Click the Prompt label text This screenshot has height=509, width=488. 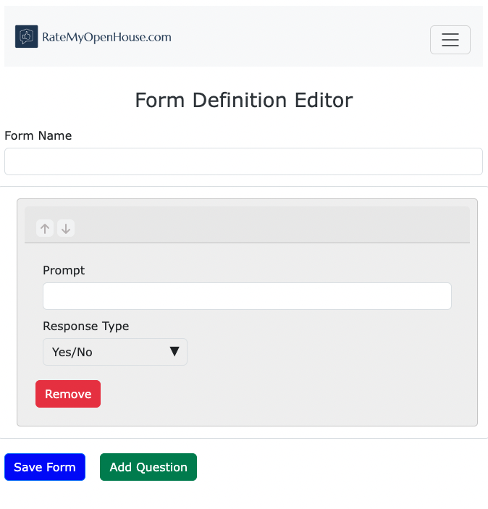[x=64, y=270]
